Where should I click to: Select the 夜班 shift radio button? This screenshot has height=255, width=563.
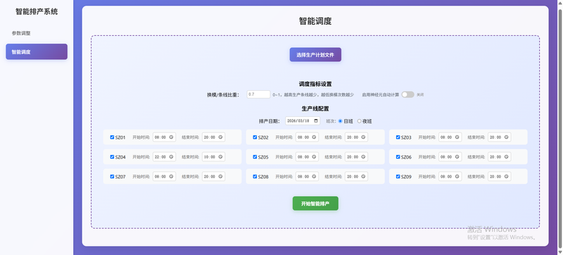click(360, 121)
